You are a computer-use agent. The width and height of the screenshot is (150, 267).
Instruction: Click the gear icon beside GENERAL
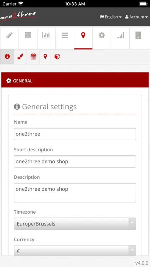(9, 81)
